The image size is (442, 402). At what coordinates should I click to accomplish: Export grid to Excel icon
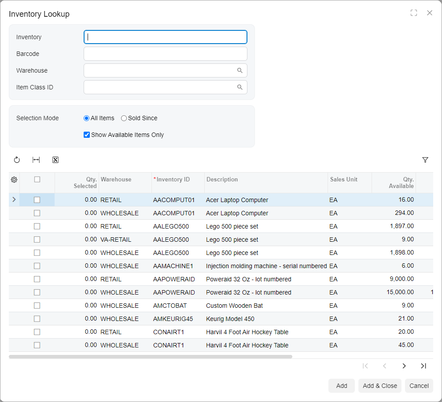pyautogui.click(x=55, y=160)
